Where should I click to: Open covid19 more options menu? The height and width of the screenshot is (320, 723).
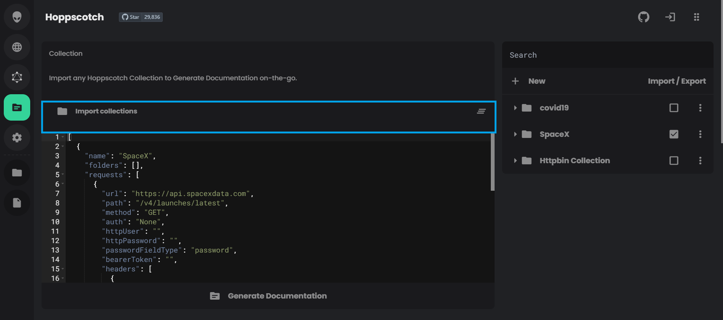point(700,108)
